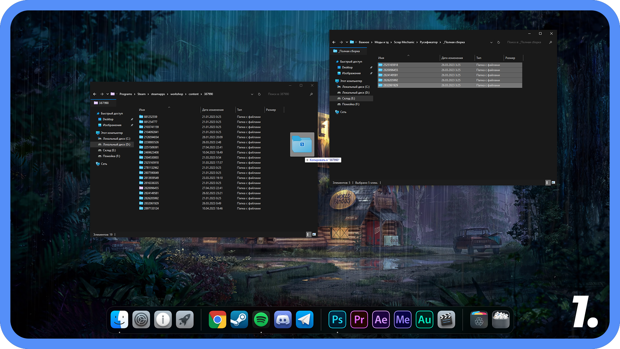The image size is (620, 349).
Task: Click the Scrap Mechanic breadcrumb segment
Action: pyautogui.click(x=404, y=42)
